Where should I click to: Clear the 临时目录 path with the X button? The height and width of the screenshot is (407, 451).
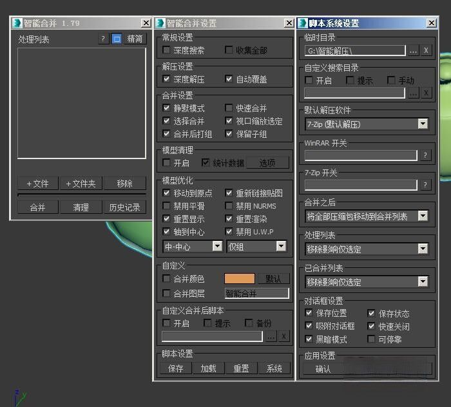tap(426, 51)
